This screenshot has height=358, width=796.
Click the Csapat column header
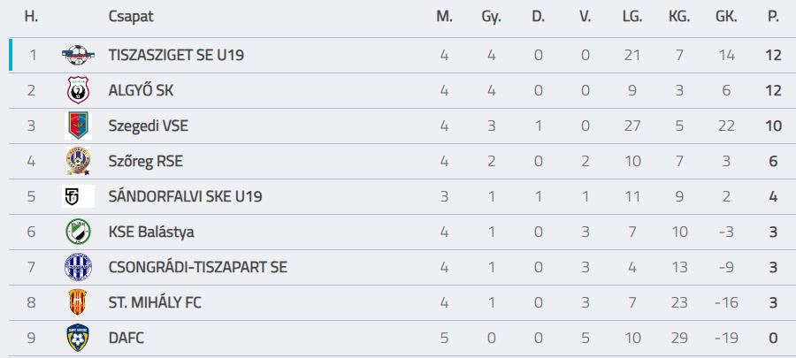pos(128,17)
